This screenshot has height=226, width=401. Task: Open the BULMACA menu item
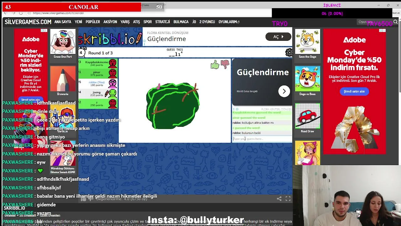coord(181,22)
